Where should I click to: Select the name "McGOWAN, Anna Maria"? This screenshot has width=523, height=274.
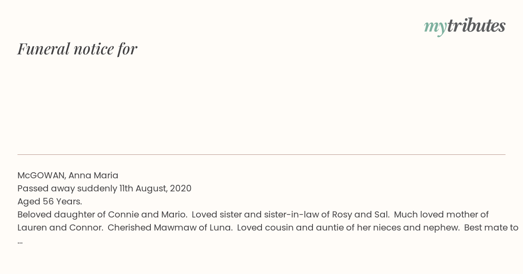68,175
